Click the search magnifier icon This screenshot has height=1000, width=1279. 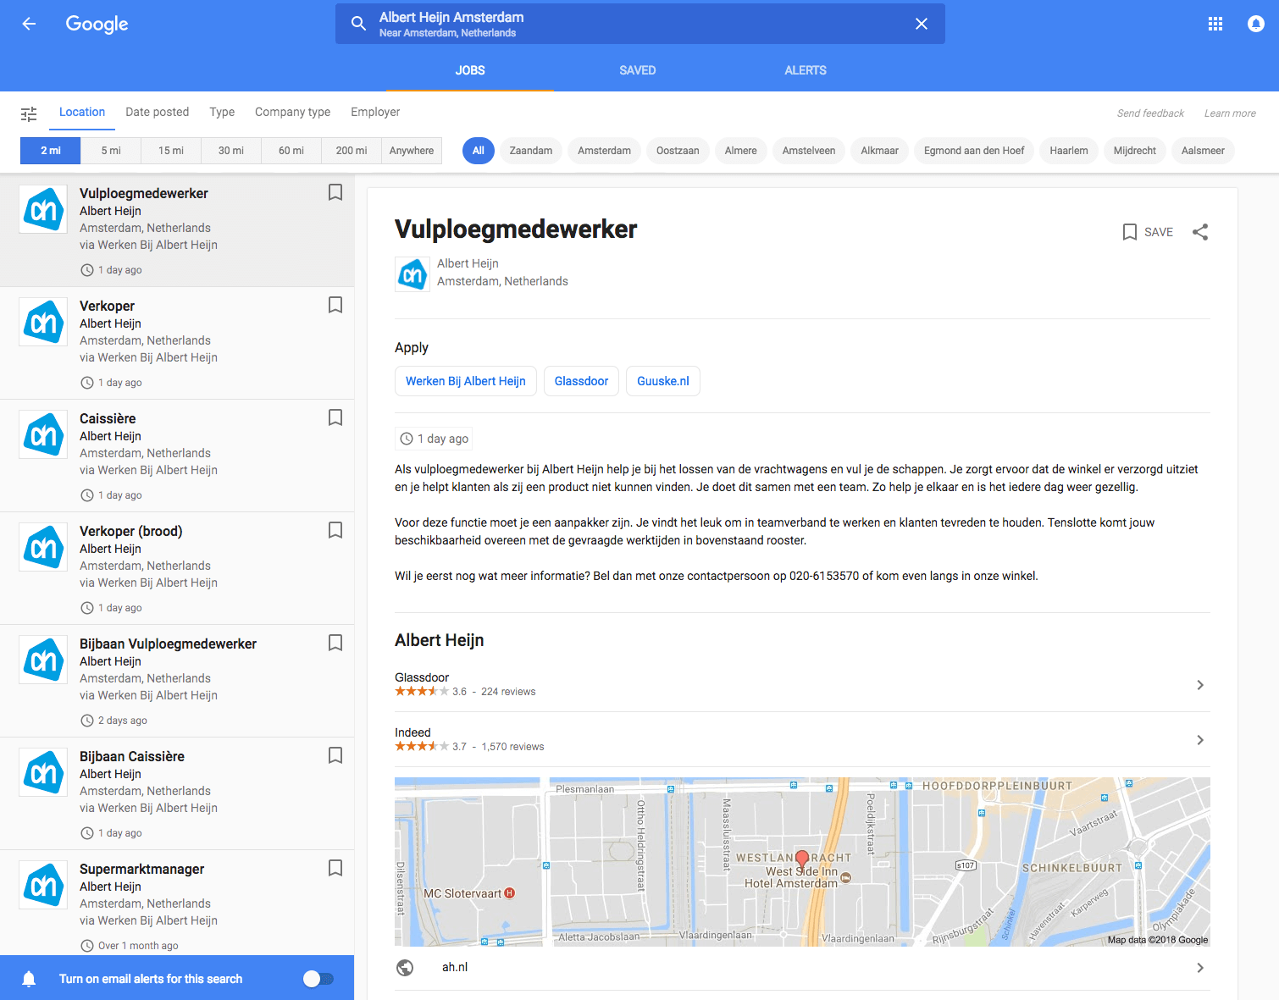point(359,24)
